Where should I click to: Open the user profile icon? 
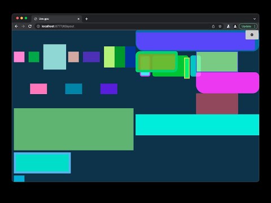point(235,27)
